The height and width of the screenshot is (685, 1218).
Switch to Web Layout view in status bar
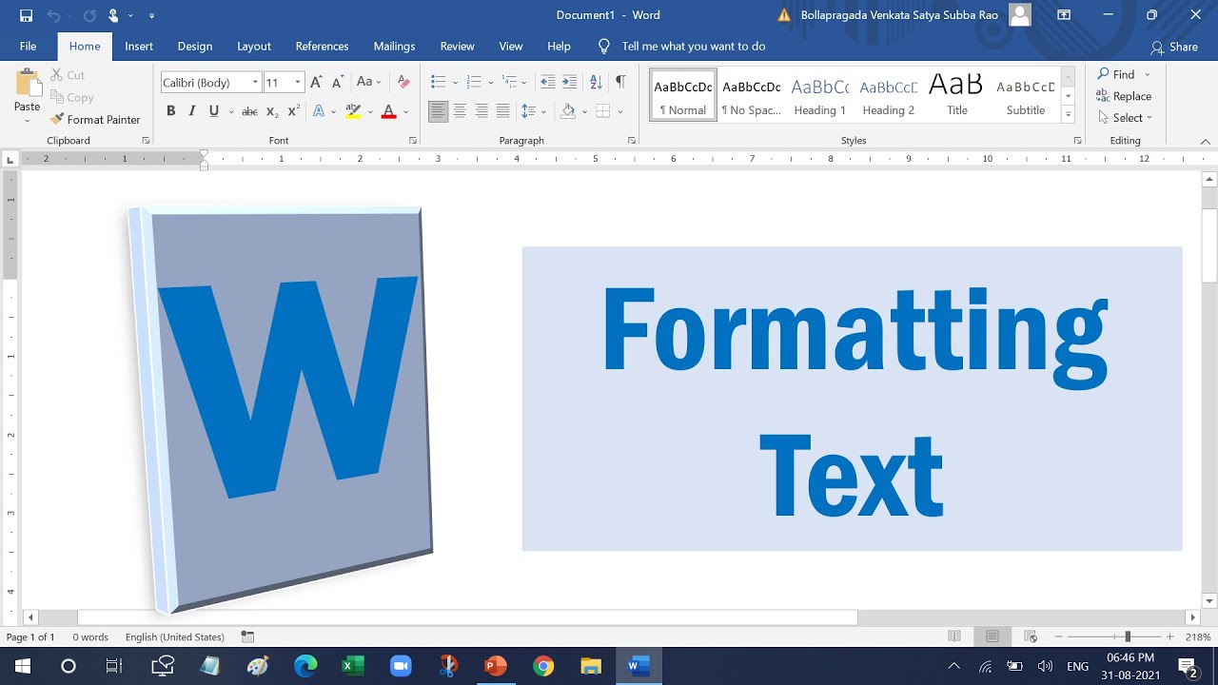click(x=1030, y=636)
